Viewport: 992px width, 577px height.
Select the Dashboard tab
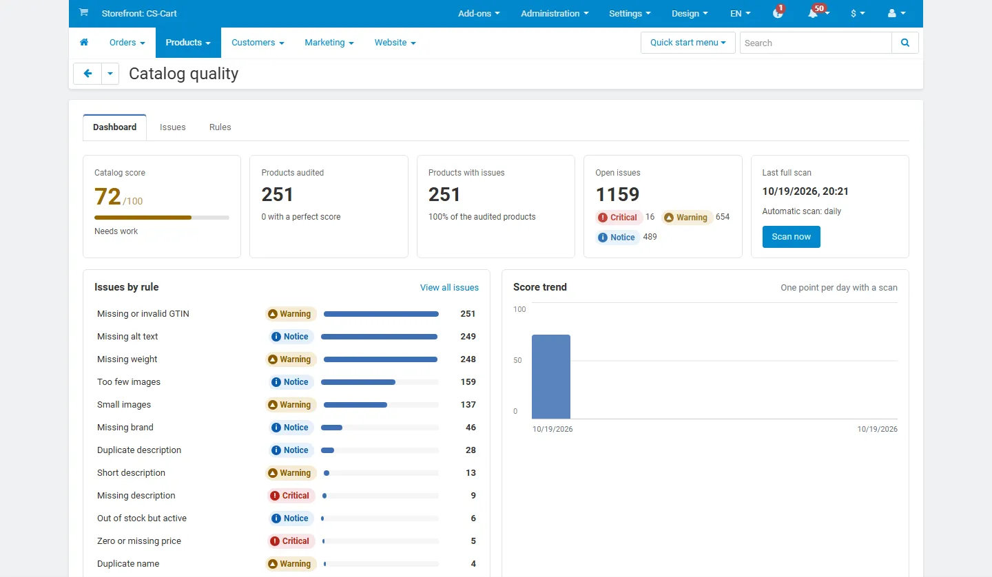click(115, 127)
